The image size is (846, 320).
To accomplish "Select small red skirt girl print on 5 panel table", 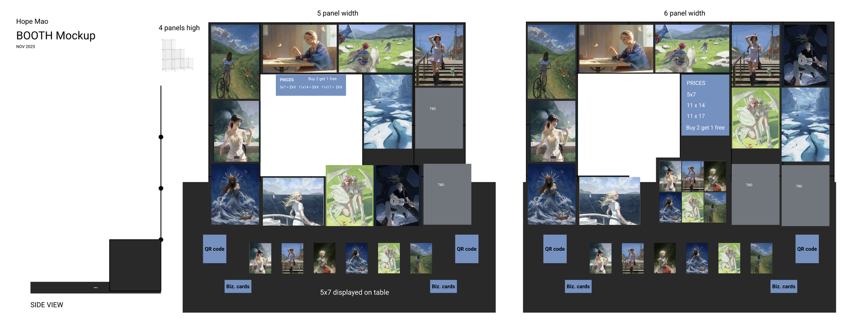I will click(325, 258).
